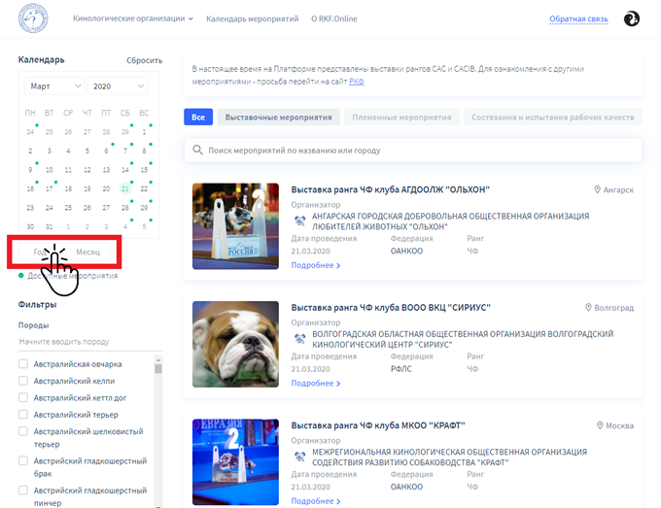Click the Сбросить calendar reset link
The height and width of the screenshot is (508, 661).
pyautogui.click(x=144, y=60)
